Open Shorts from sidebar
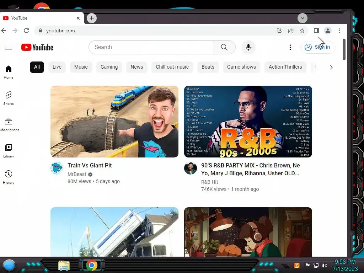Screen dimensions: 364x273 tap(9, 98)
